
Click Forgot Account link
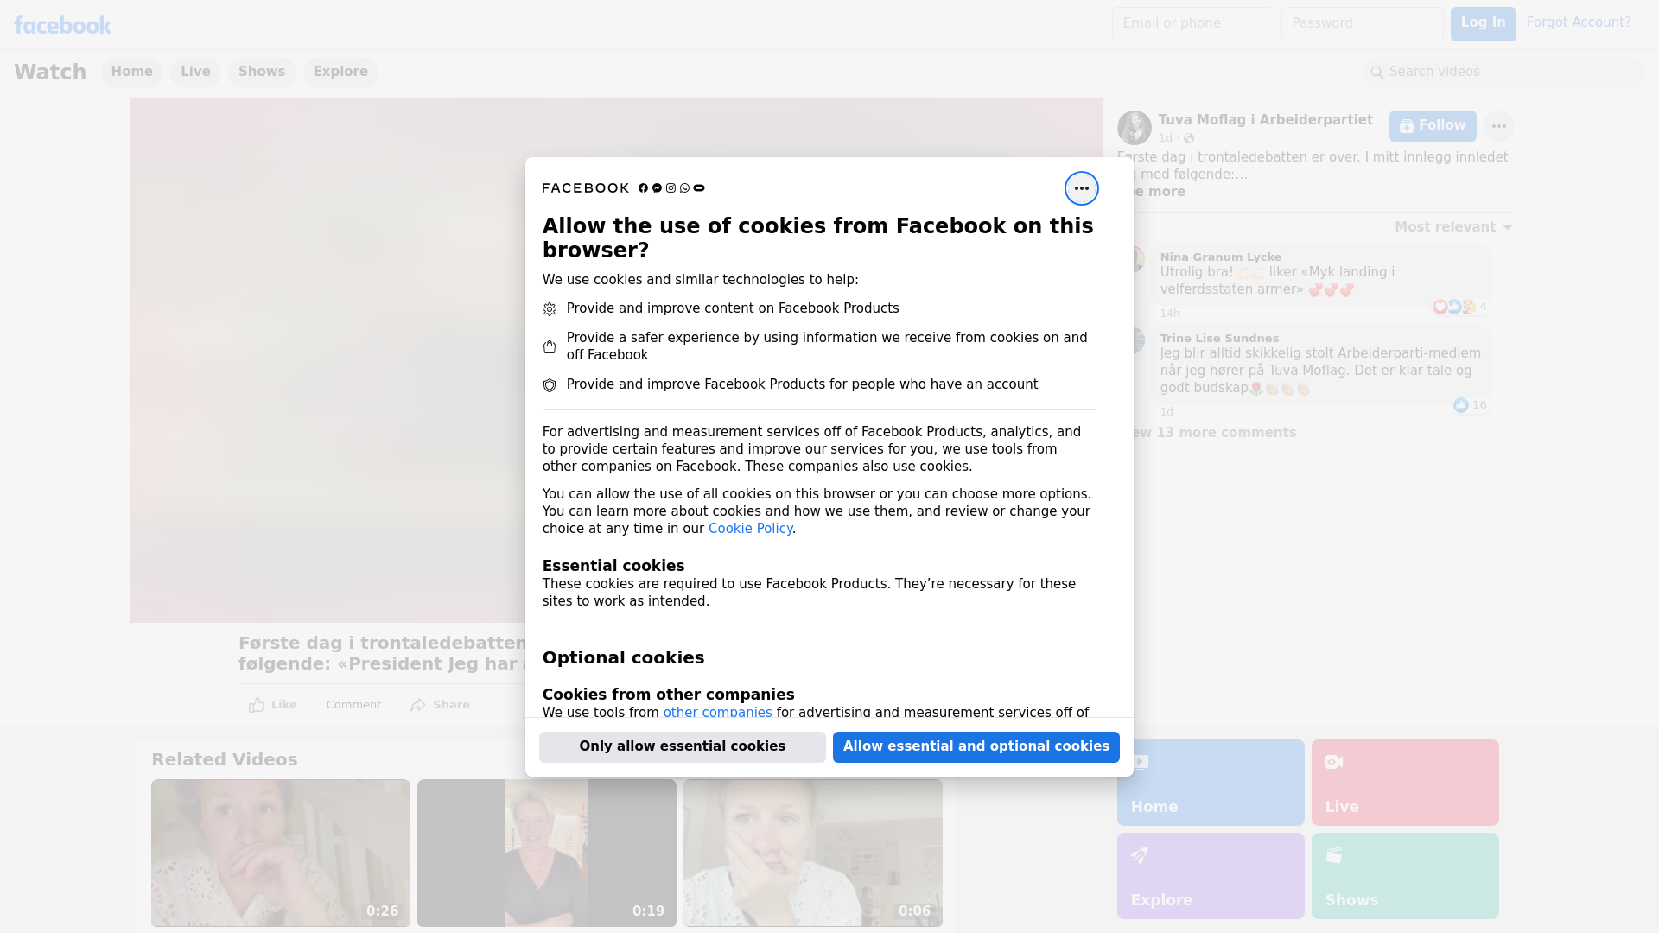[x=1579, y=22]
